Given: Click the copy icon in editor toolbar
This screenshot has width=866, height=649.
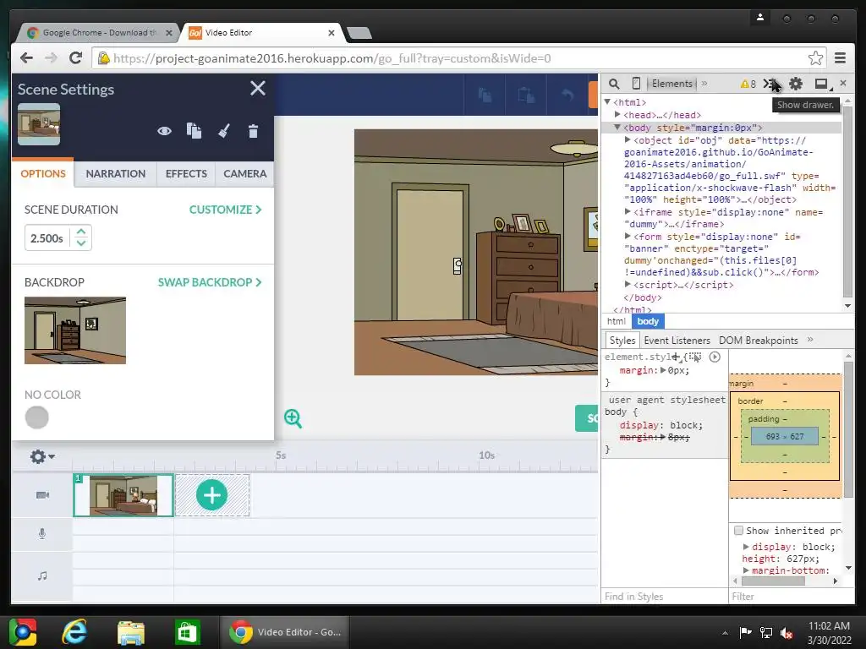Looking at the screenshot, I should point(485,95).
